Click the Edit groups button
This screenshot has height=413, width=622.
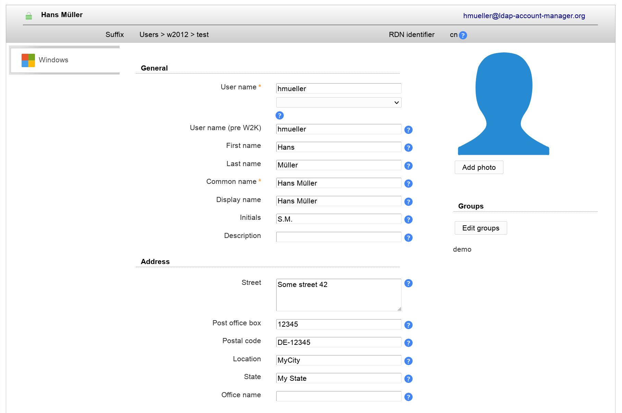click(x=480, y=228)
